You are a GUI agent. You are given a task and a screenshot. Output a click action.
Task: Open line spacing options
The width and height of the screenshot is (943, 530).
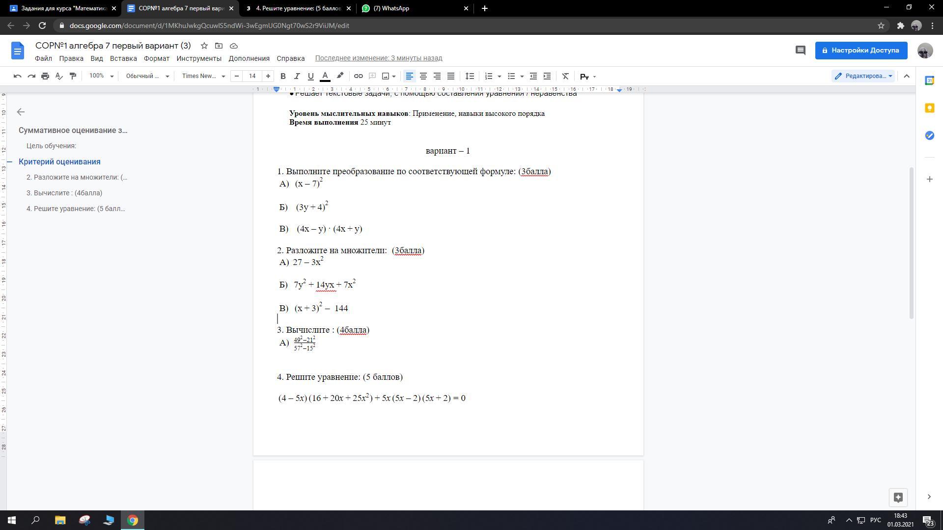(470, 76)
